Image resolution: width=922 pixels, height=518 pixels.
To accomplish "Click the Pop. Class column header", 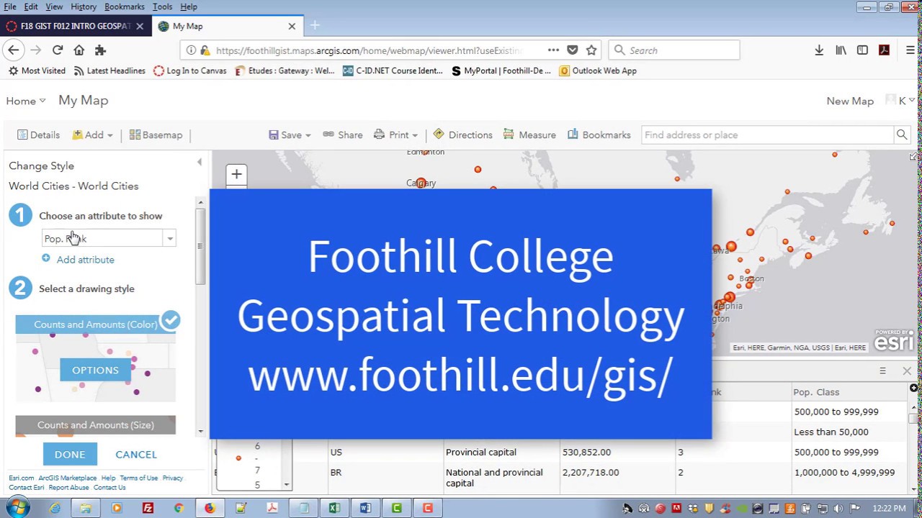I will tap(816, 392).
